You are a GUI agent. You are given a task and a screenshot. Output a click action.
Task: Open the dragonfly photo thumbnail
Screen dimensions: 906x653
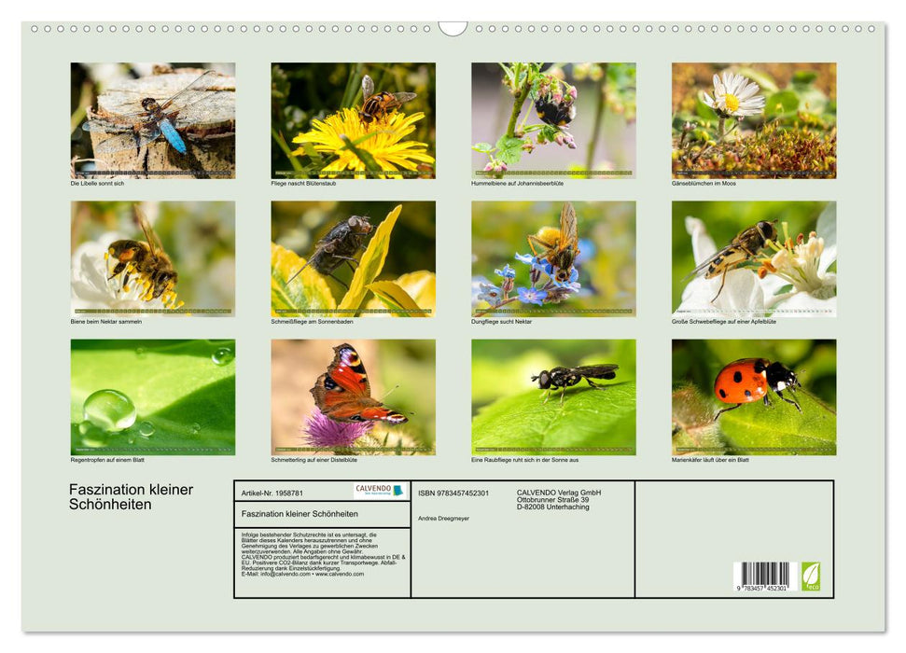pyautogui.click(x=153, y=120)
